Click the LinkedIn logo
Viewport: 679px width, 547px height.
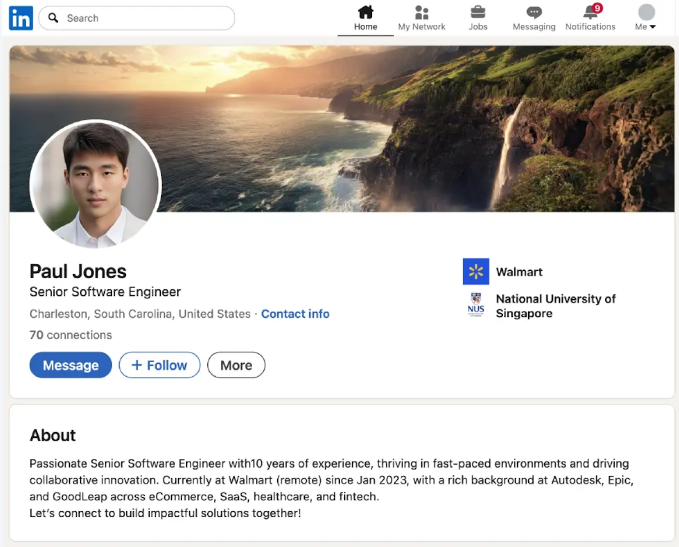(x=20, y=18)
